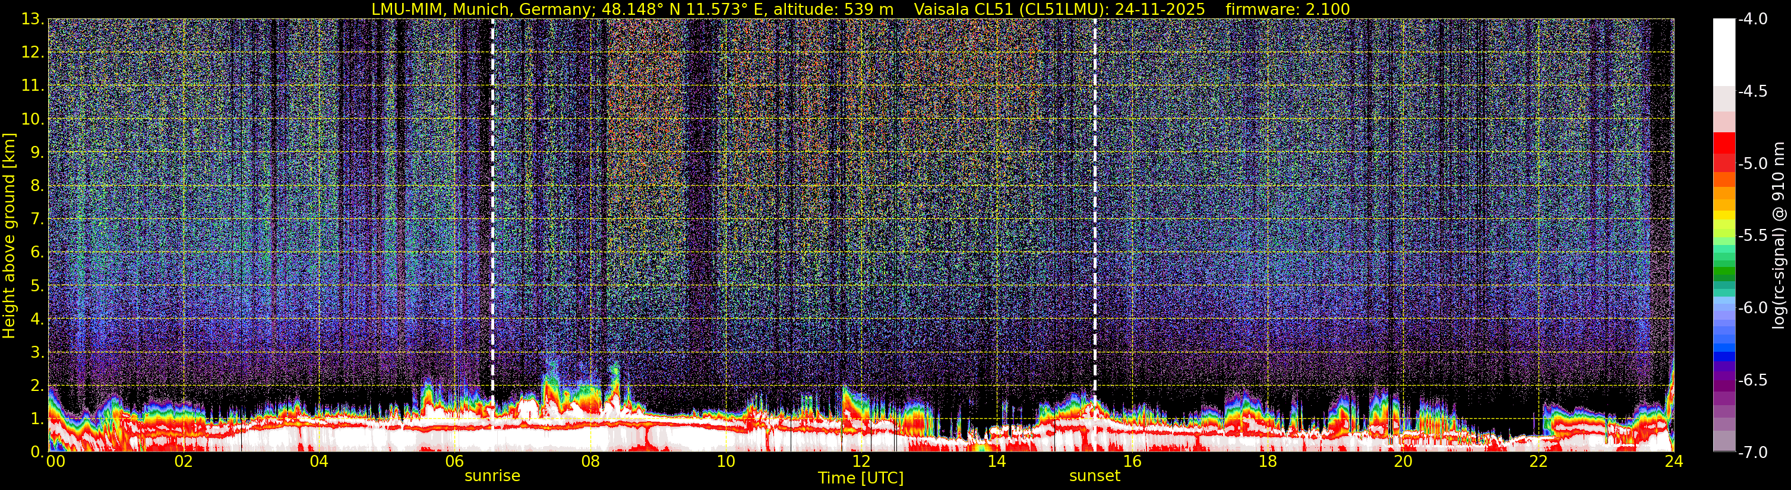Click the '24' time axis tick label
Screen dimensions: 1791x490
pos(1674,462)
